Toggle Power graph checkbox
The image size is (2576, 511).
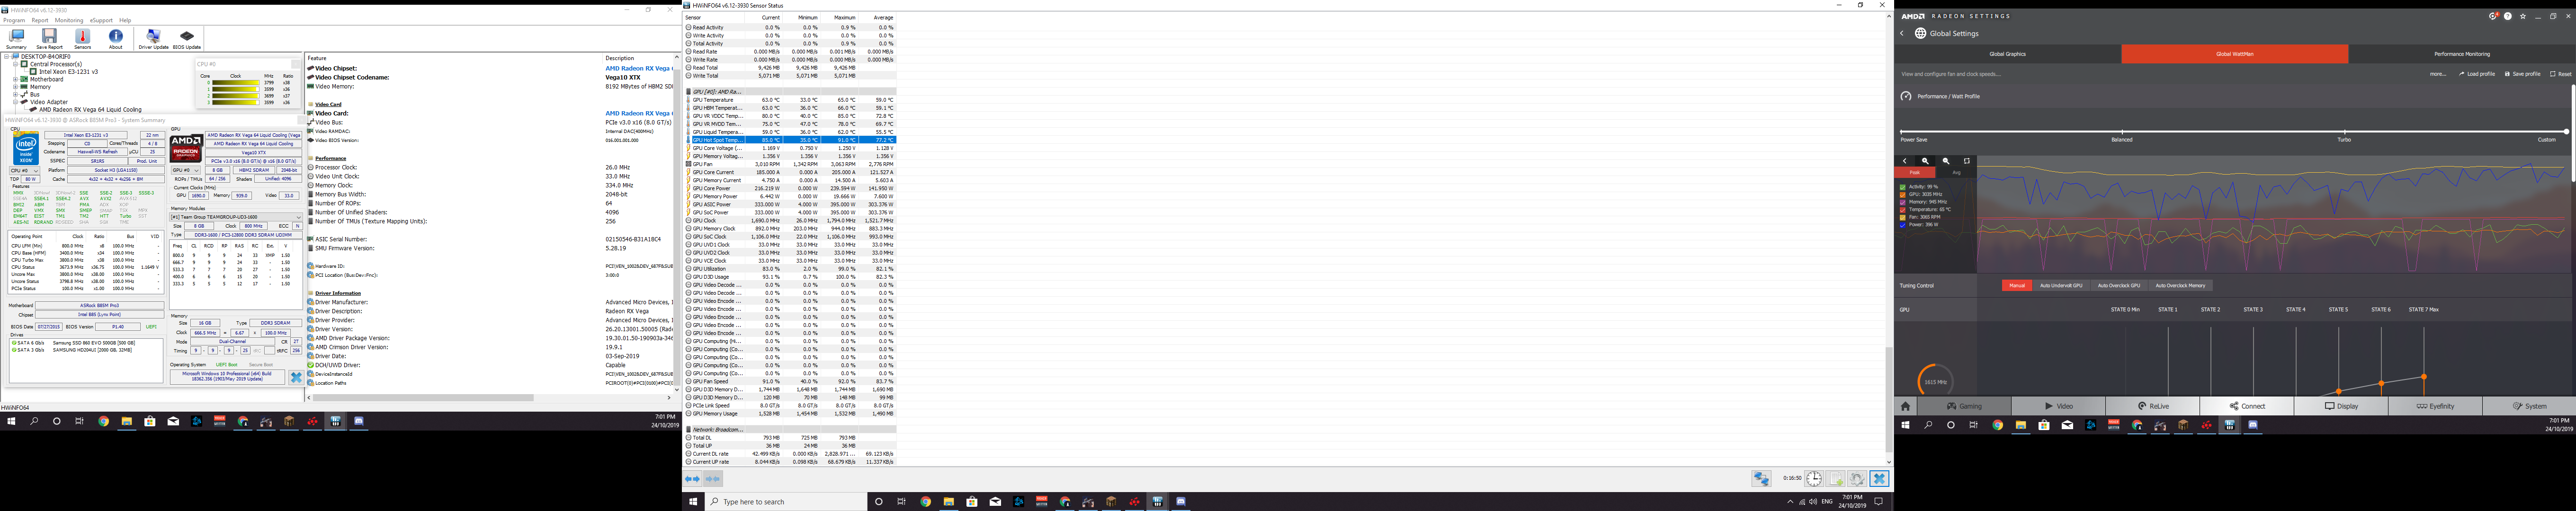(x=1903, y=225)
